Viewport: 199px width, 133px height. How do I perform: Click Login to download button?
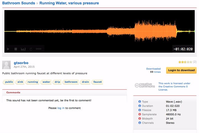181,70
